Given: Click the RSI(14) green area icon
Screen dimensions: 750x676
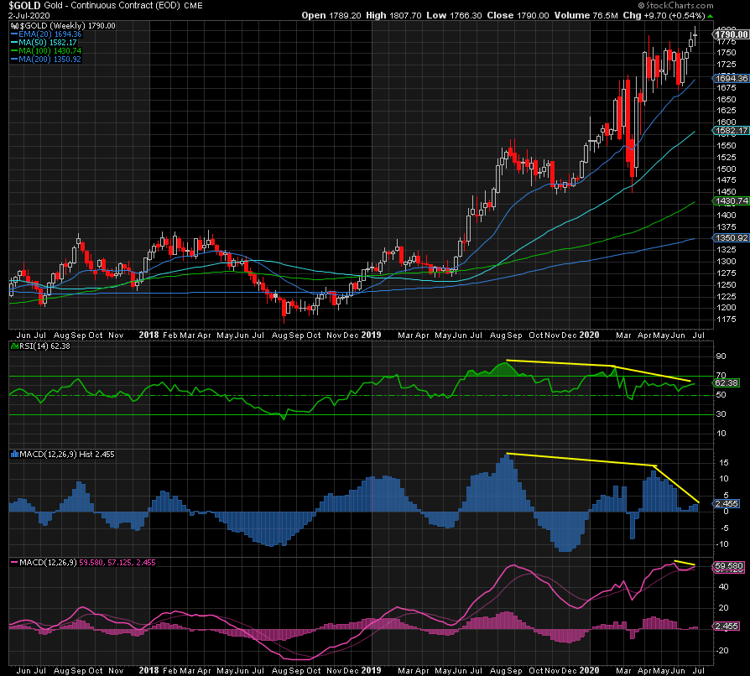Looking at the screenshot, I should 13,345.
